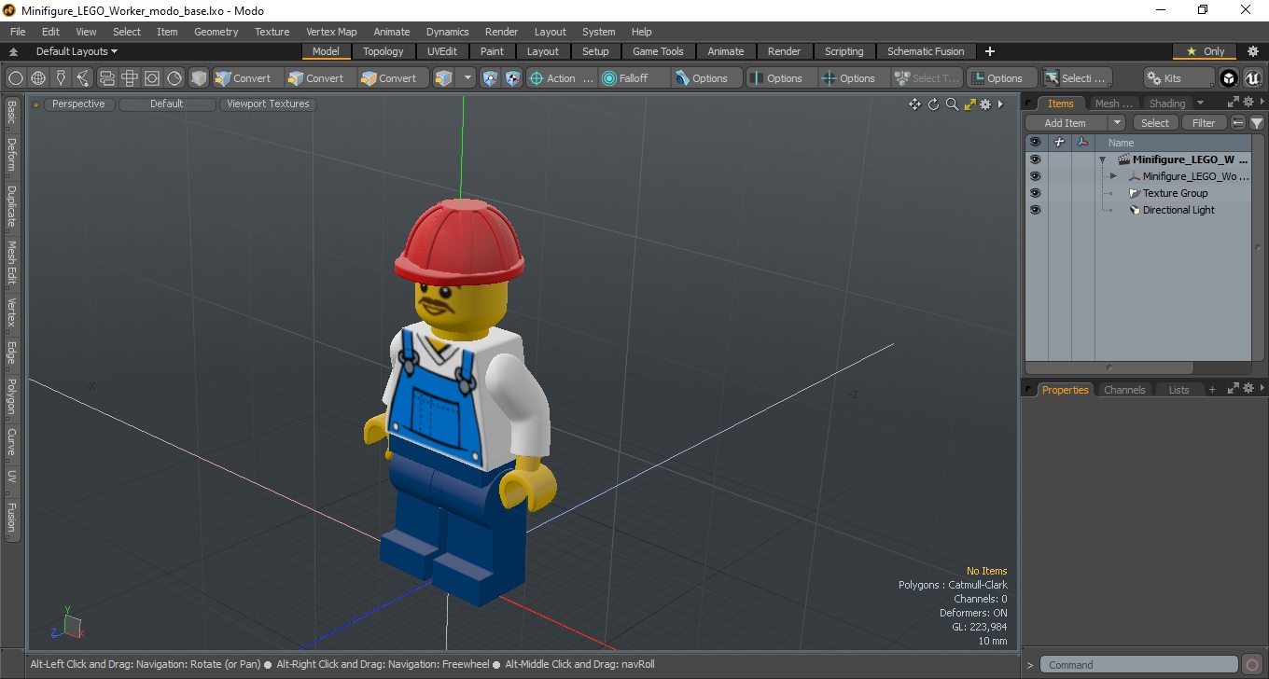The image size is (1269, 679).
Task: Click the Filter button in Items panel
Action: click(x=1205, y=123)
